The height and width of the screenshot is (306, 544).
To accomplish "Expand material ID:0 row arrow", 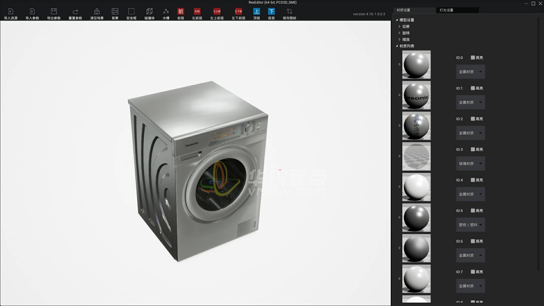I will (400, 64).
